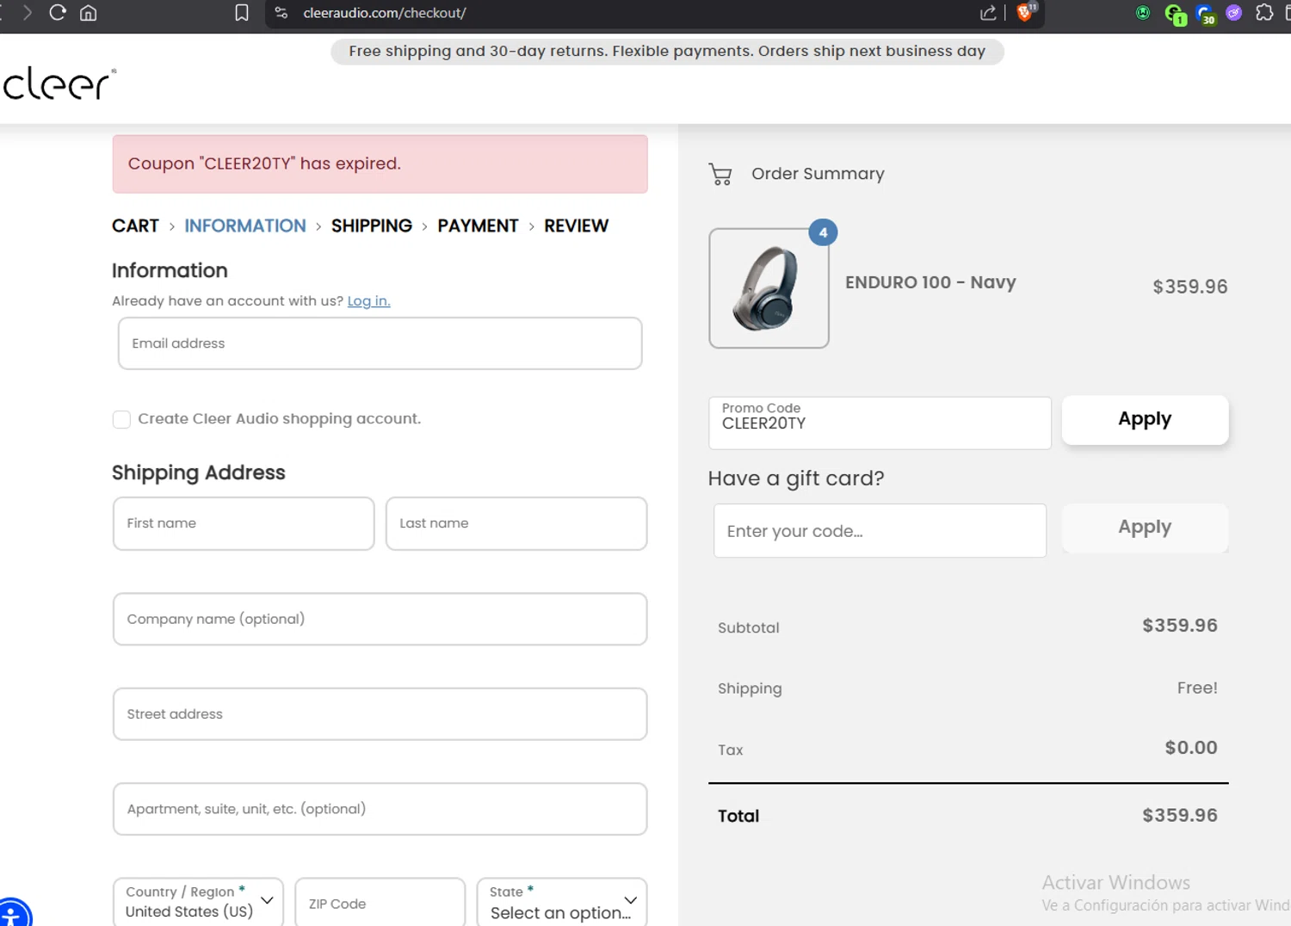Reload the page with the browser refresh icon
The width and height of the screenshot is (1291, 926).
(58, 13)
